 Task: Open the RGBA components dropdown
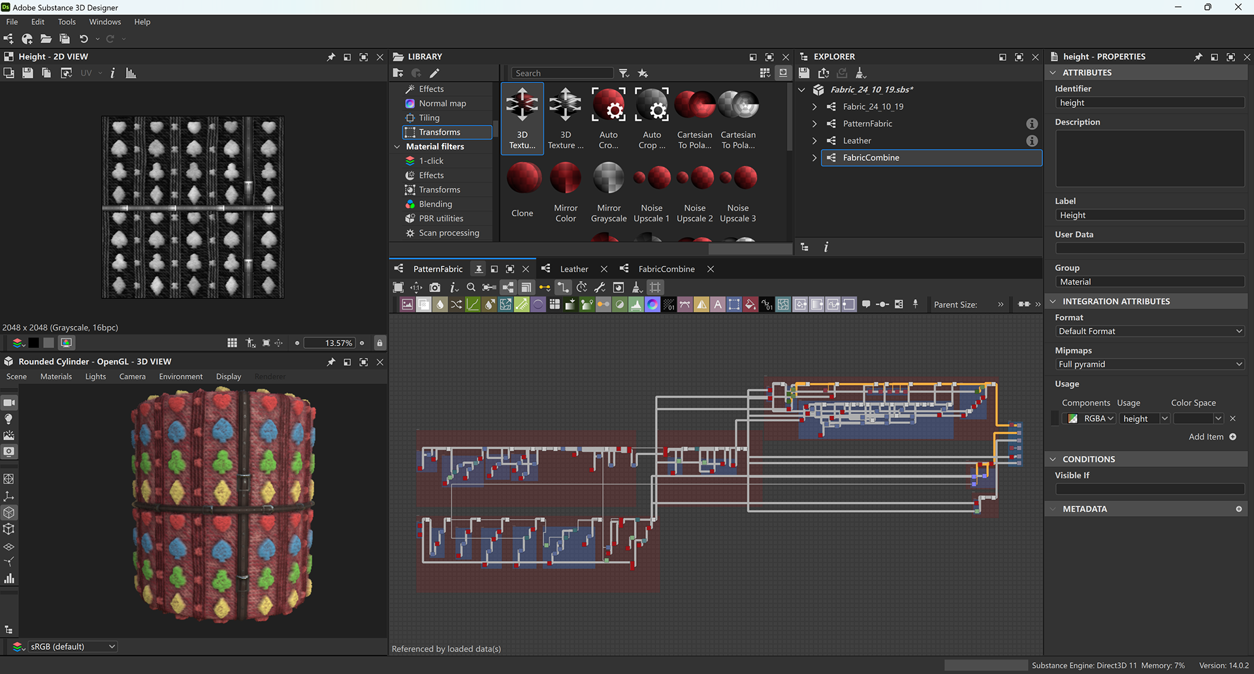[x=1089, y=419]
